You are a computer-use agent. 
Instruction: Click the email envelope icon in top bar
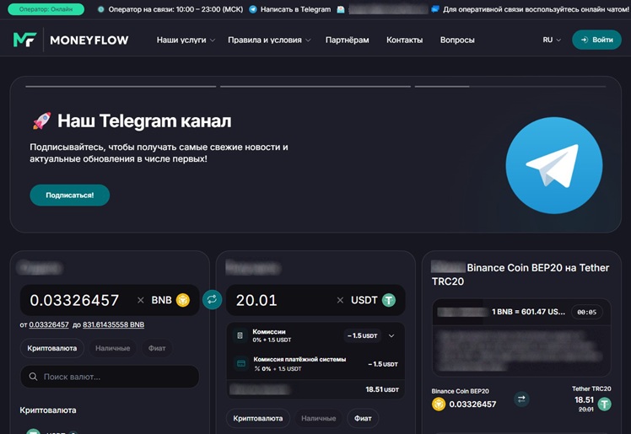[x=341, y=9]
